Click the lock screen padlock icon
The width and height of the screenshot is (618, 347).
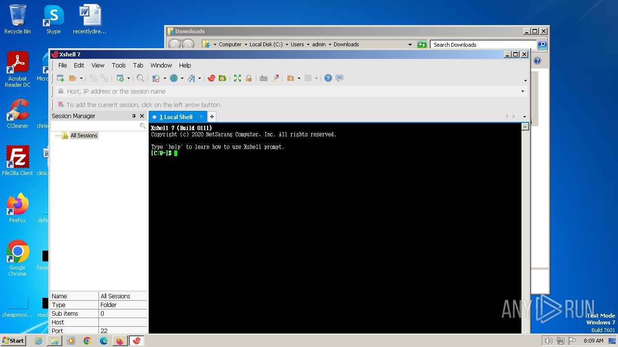tap(249, 78)
